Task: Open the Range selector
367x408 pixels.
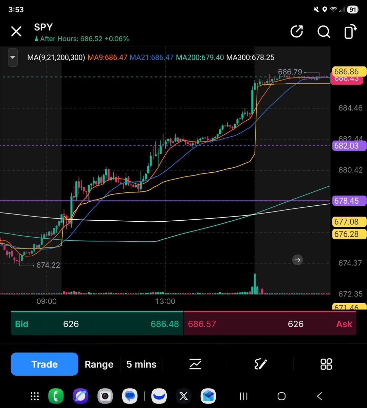Action: [99, 364]
